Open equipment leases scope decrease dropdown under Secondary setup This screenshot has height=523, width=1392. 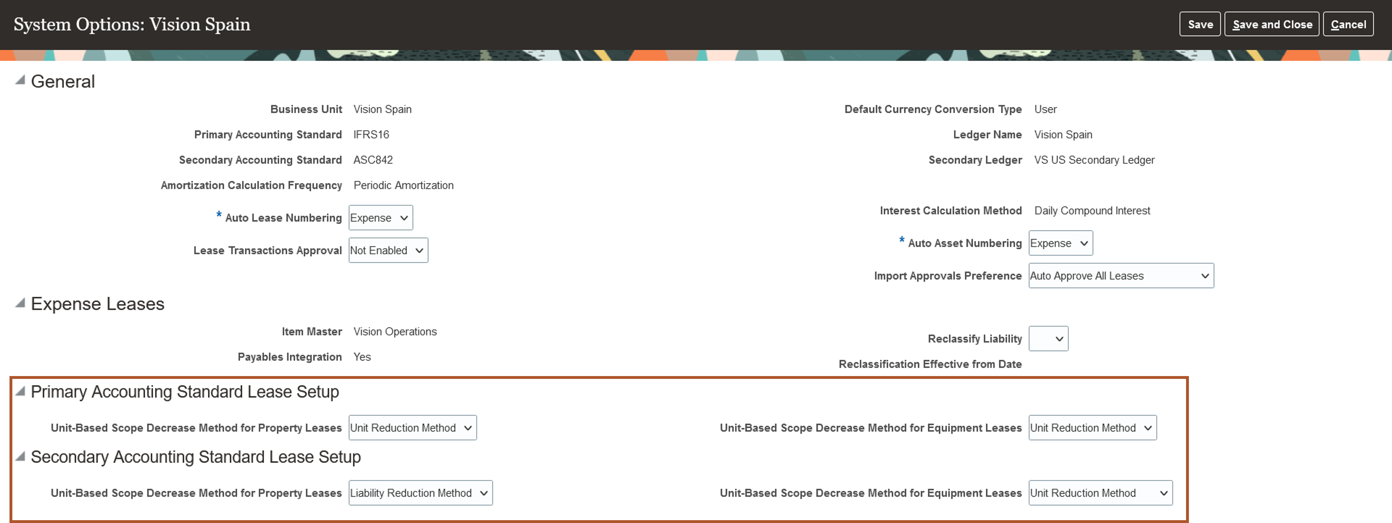tap(1100, 493)
